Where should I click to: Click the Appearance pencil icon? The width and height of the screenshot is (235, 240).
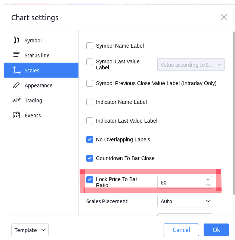click(16, 85)
